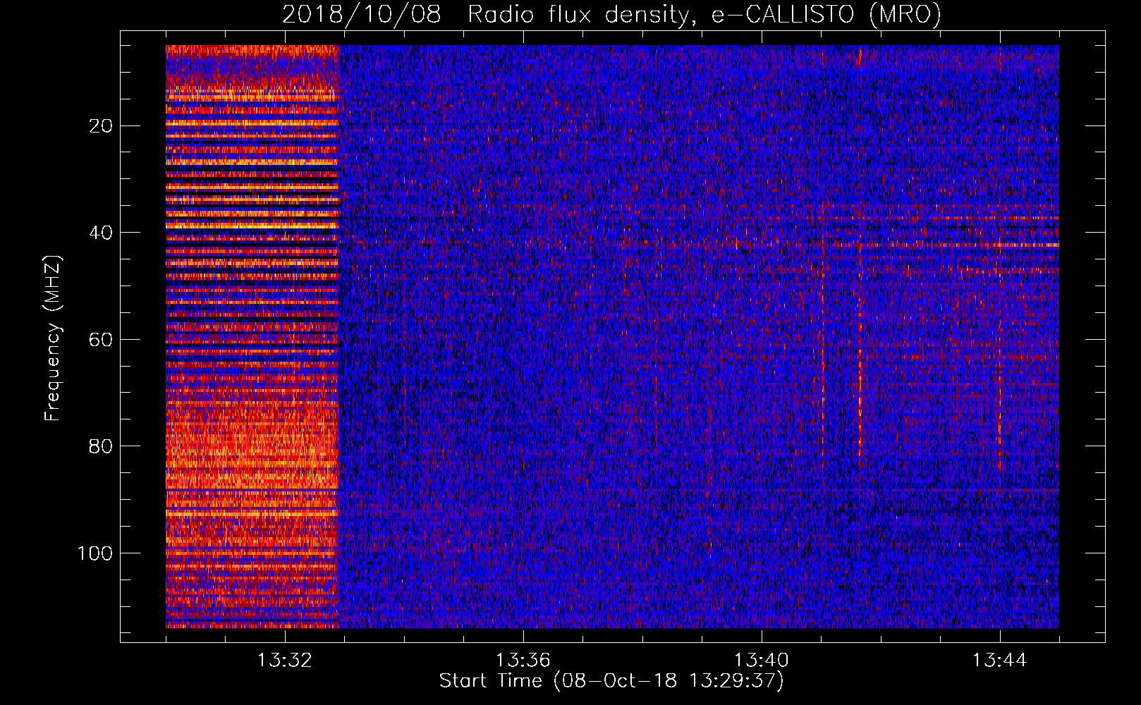Click the '13:32' time tick label

(x=285, y=661)
